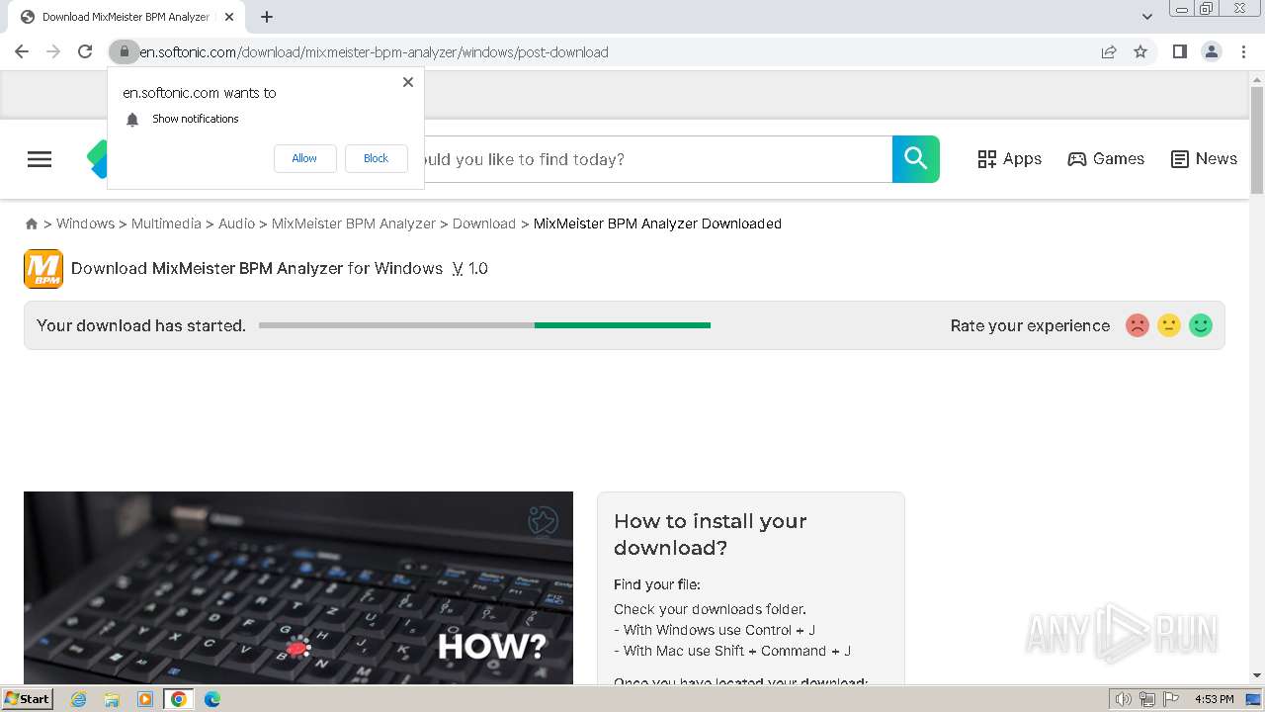Open File Explorer from the taskbar

pos(112,699)
